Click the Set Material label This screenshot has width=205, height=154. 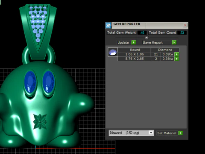click(x=167, y=133)
